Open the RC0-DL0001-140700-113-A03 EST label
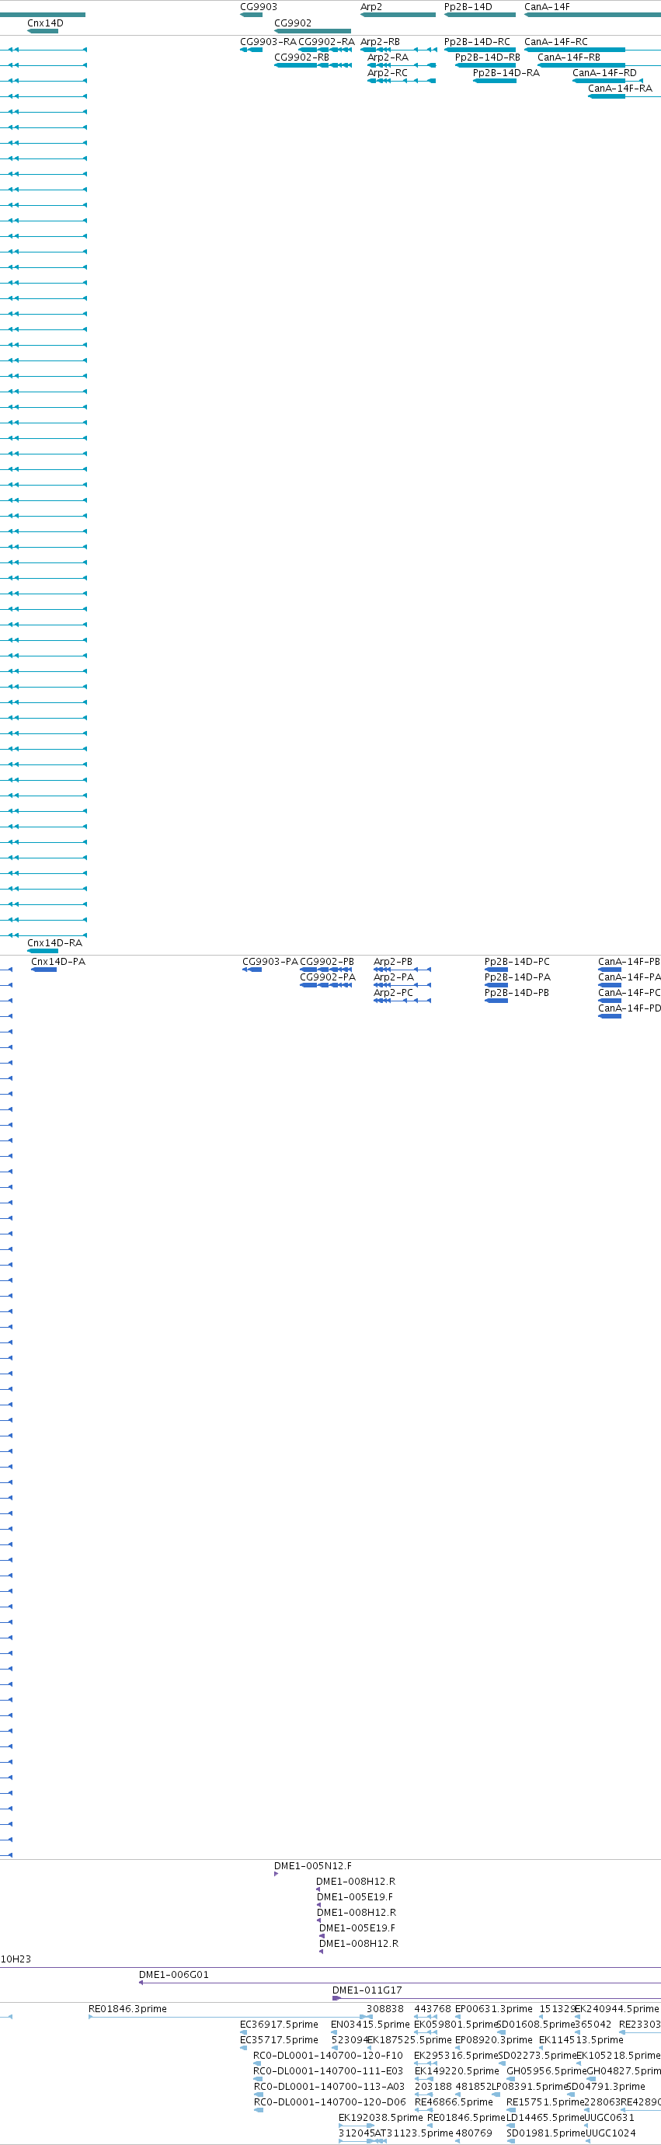This screenshot has height=2145, width=661. [x=329, y=2087]
